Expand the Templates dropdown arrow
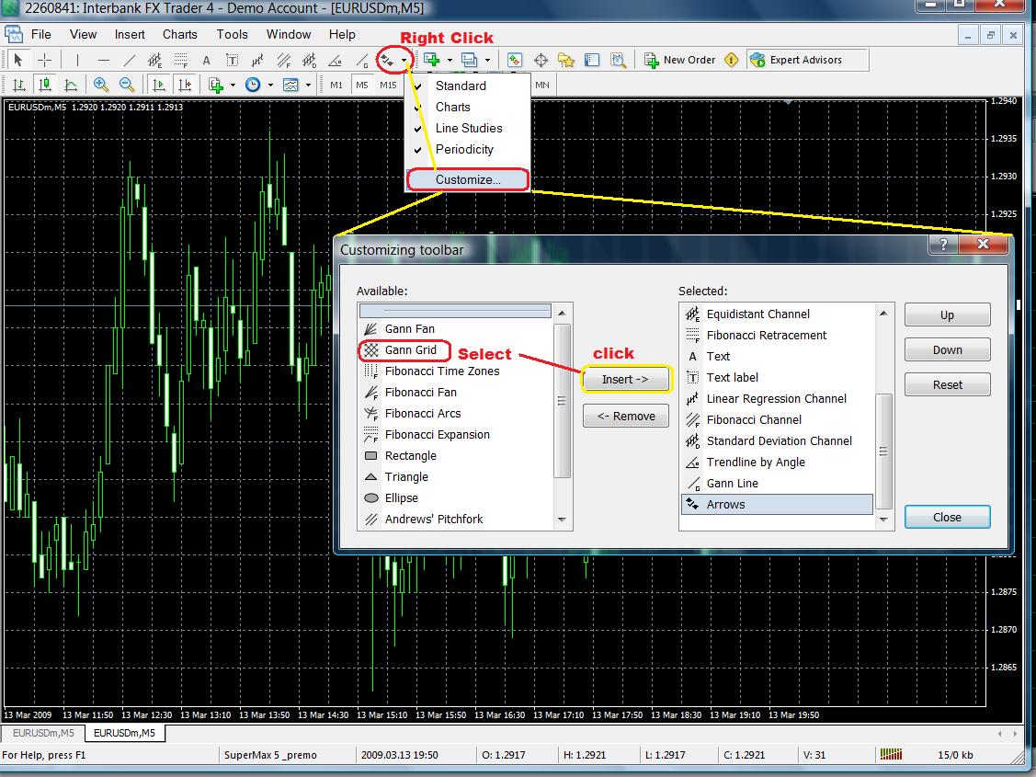 307,85
